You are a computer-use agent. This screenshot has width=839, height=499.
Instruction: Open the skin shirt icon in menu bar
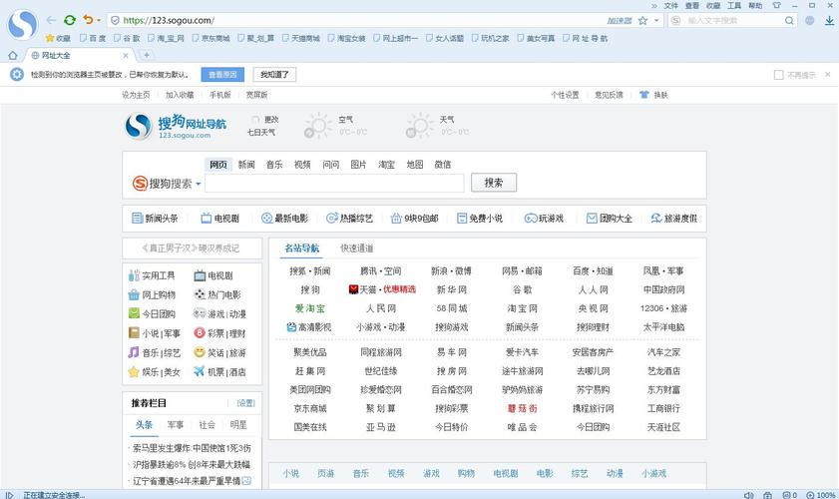point(776,5)
